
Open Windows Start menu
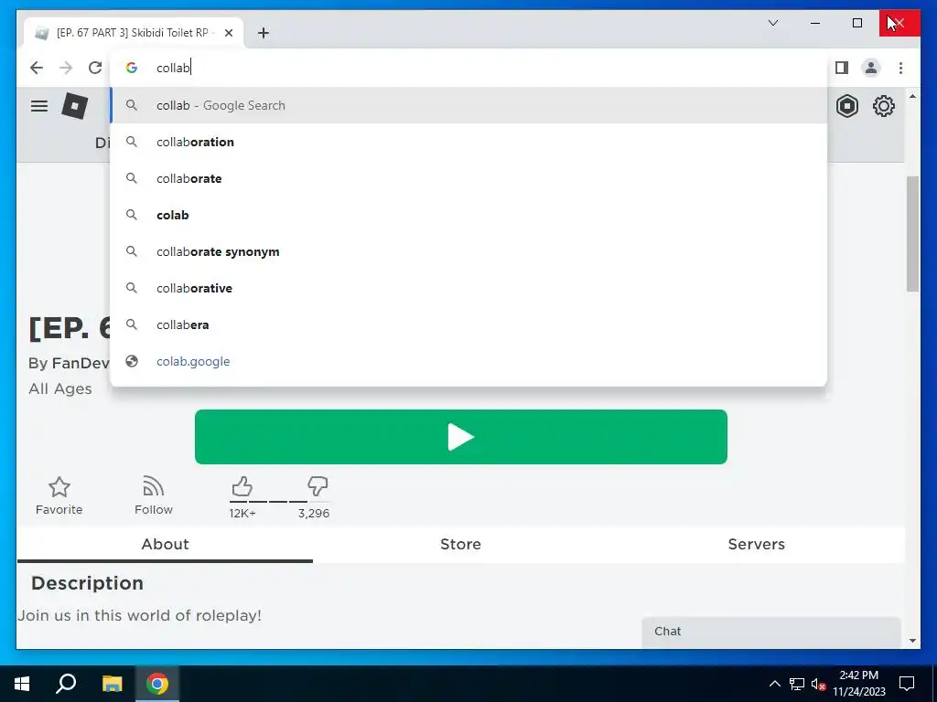(22, 684)
